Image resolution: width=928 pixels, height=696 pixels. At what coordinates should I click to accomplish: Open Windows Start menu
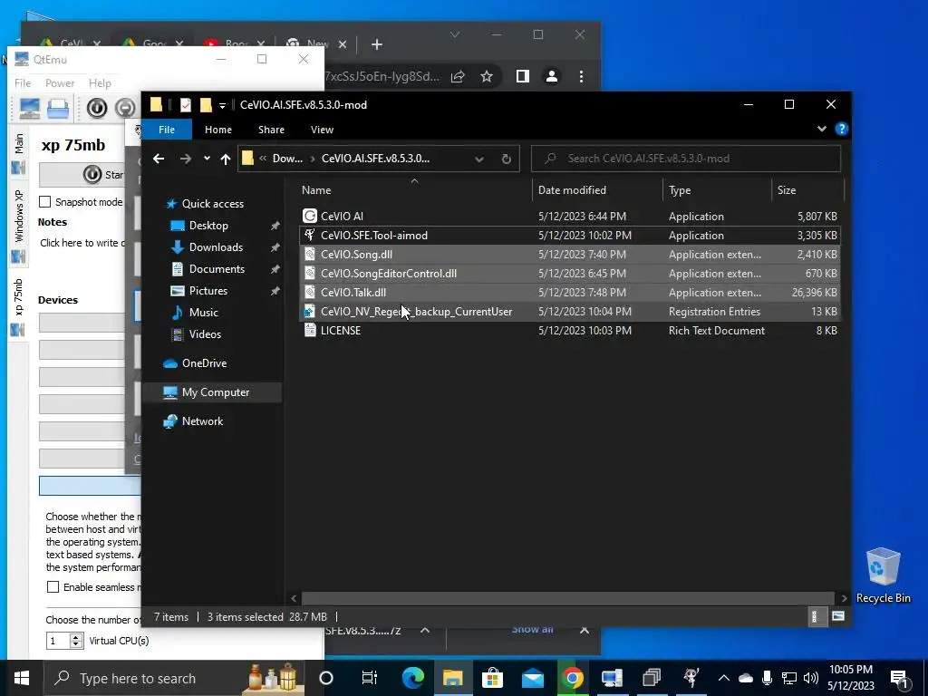click(22, 678)
